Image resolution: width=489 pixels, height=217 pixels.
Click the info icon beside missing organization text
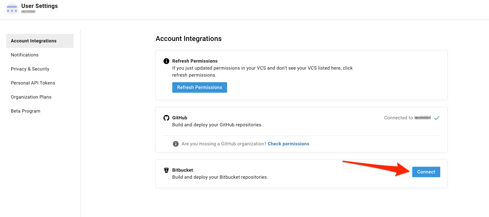[x=176, y=144]
